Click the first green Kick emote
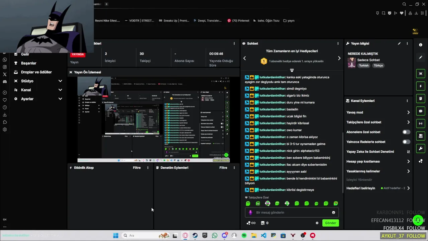The width and height of the screenshot is (428, 241). (x=248, y=204)
